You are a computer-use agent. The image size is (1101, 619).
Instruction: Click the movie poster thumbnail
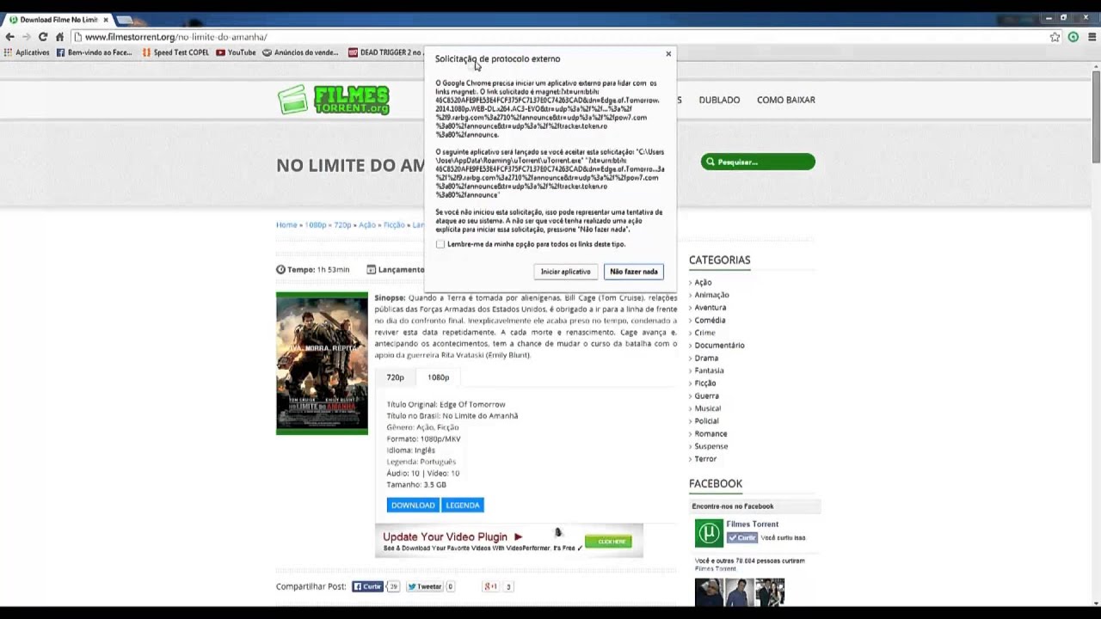pos(322,363)
